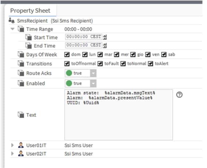Click the Route Acks property icon
Image resolution: width=207 pixels, height=168 pixels.
[x=21, y=73]
